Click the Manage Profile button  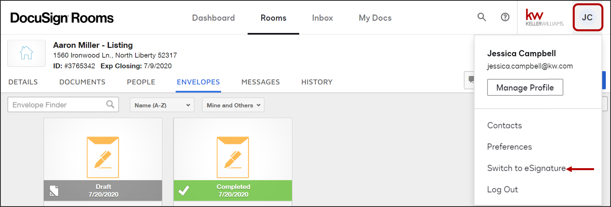(x=525, y=87)
